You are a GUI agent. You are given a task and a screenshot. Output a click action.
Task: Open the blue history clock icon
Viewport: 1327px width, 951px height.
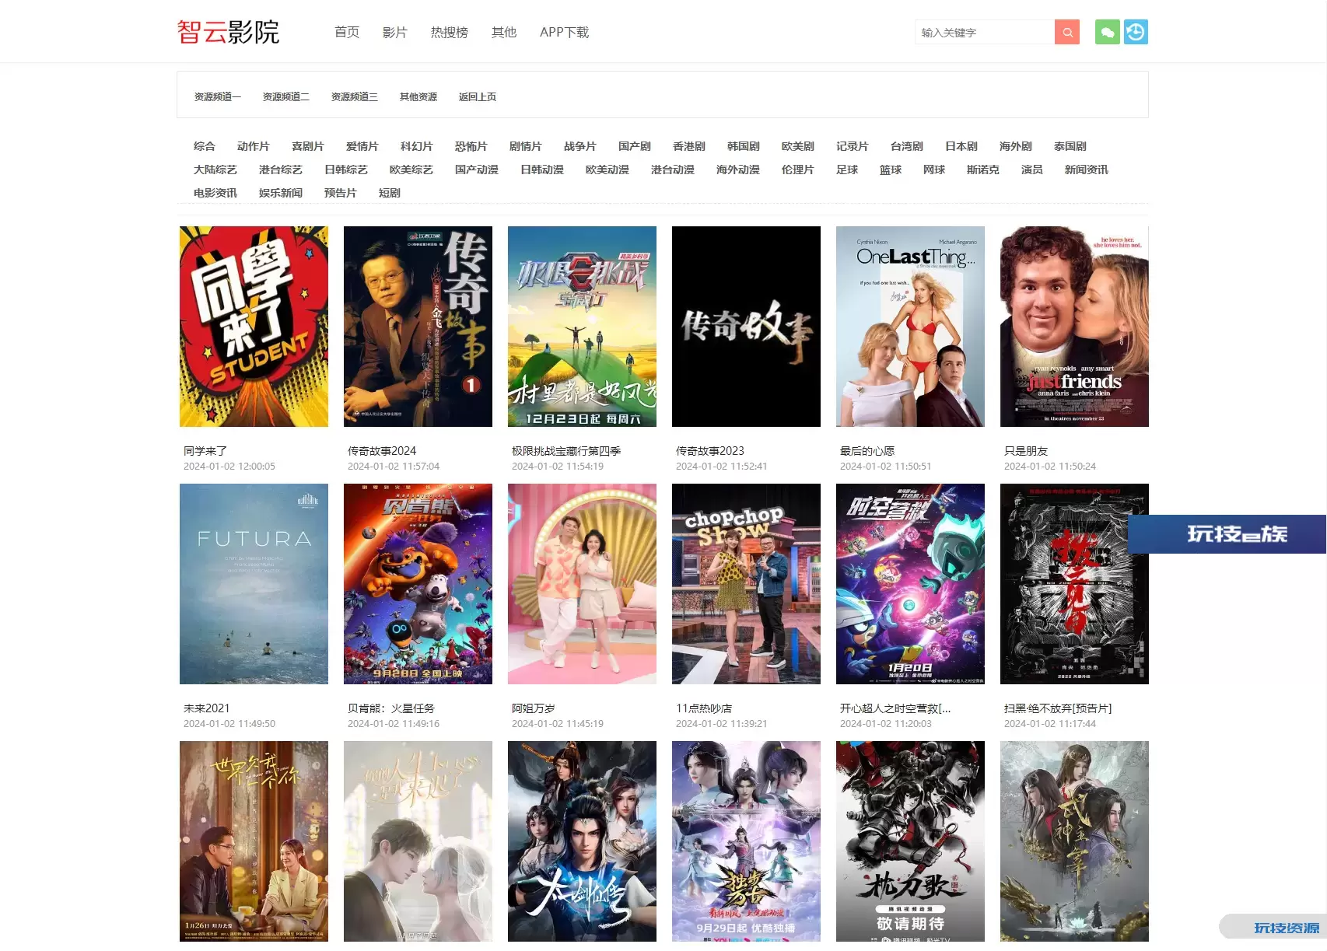point(1136,32)
